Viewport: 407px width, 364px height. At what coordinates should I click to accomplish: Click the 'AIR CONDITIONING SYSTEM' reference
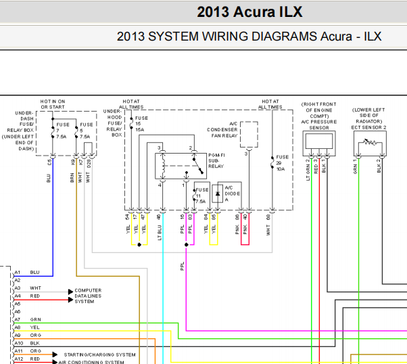click(x=91, y=362)
